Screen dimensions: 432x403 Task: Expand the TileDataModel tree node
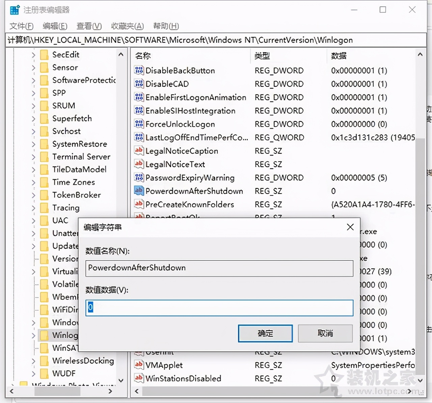point(33,169)
